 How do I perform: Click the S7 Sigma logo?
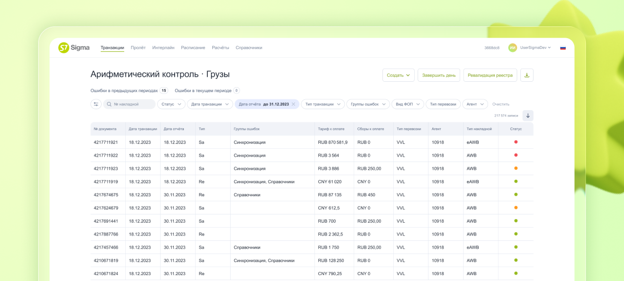74,47
